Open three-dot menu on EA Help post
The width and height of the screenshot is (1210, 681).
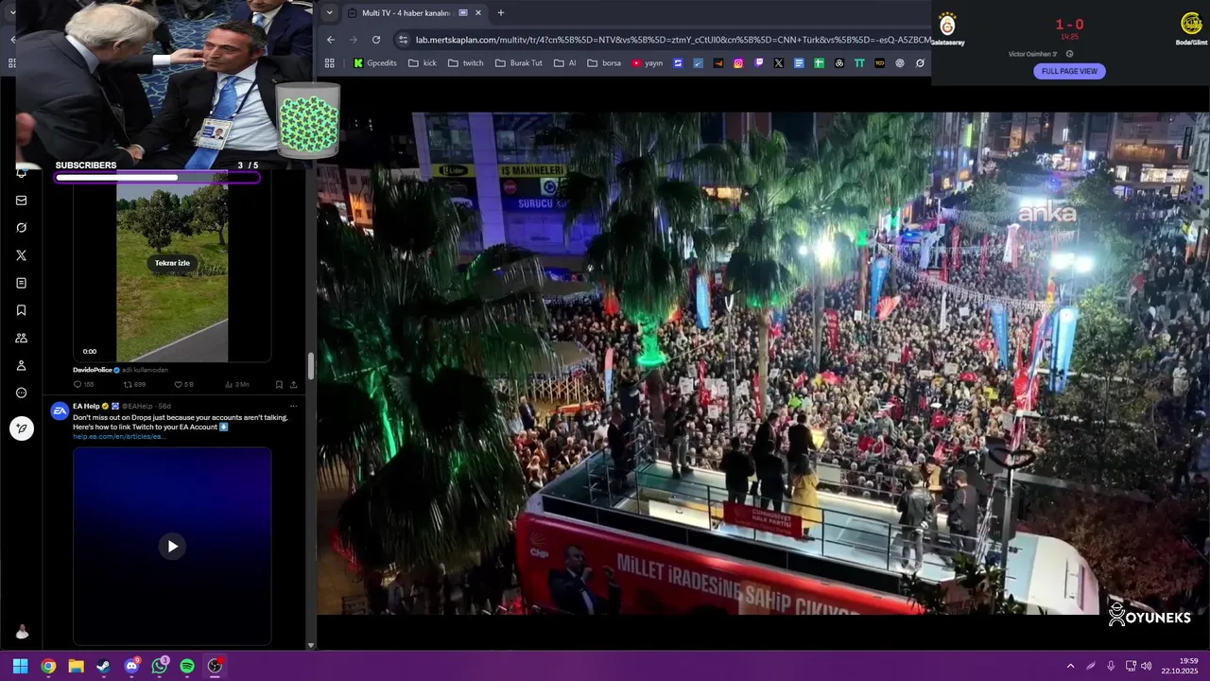click(x=293, y=406)
